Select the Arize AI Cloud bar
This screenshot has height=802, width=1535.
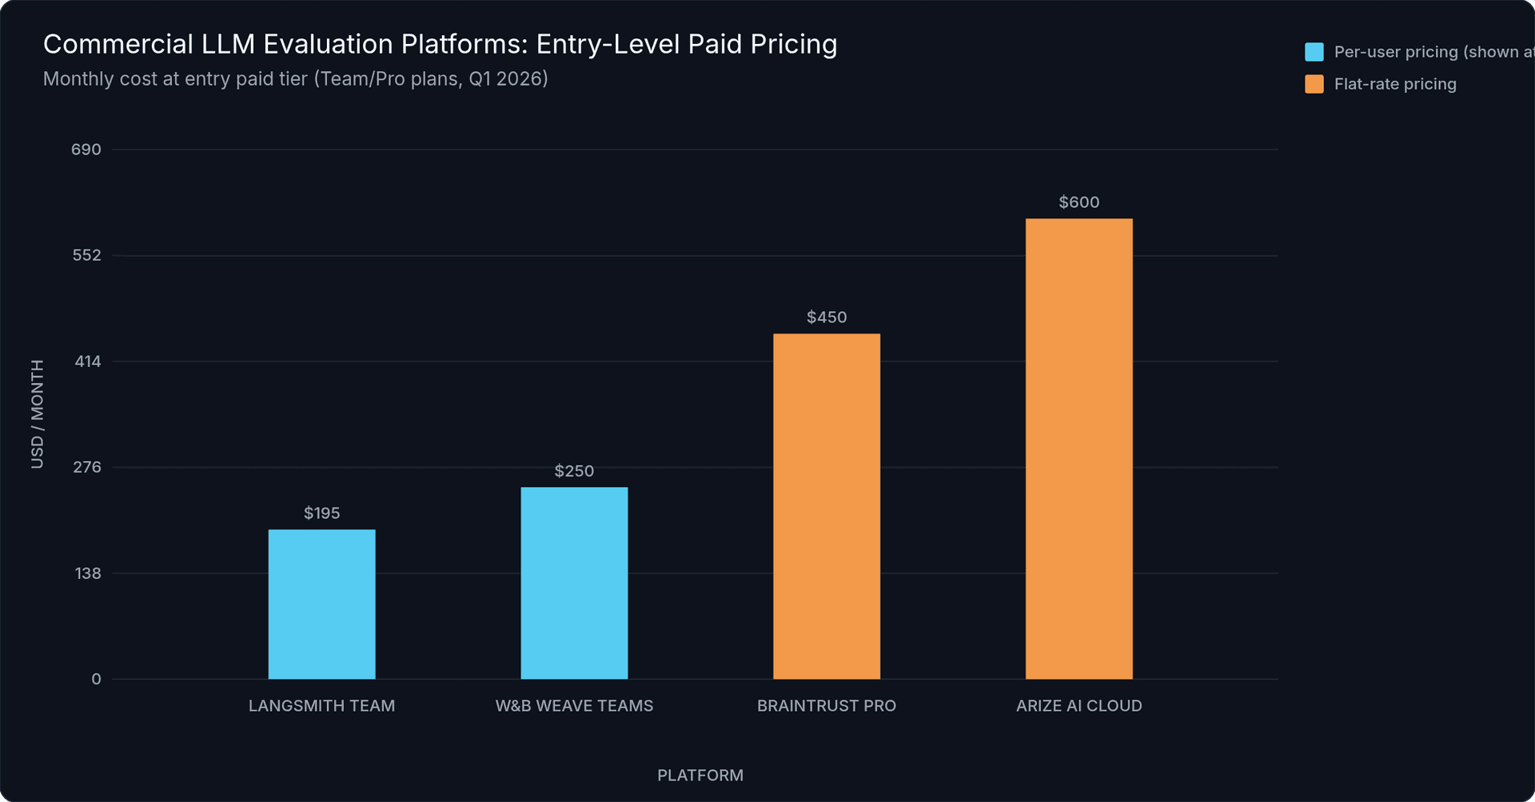pos(1079,449)
